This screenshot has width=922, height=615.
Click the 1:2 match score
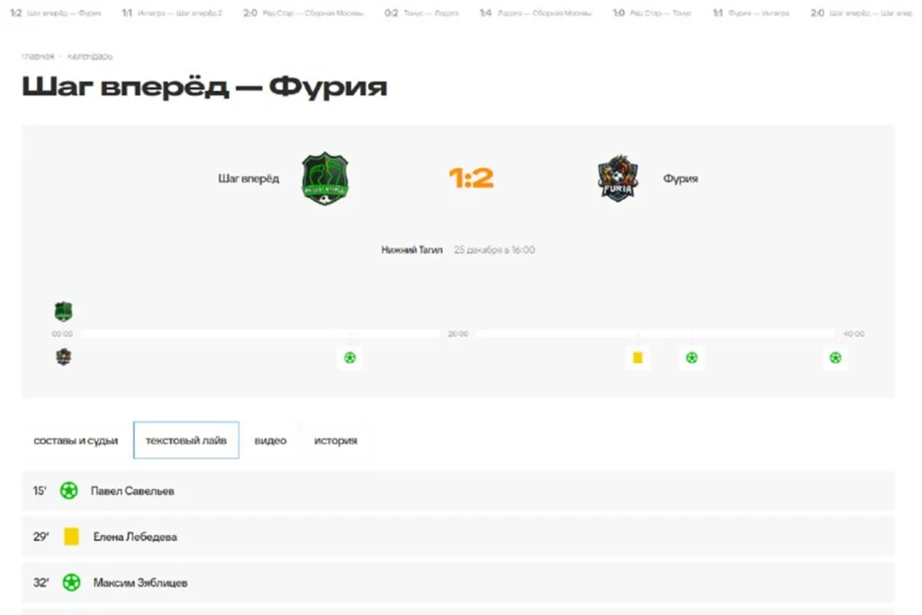tap(471, 177)
